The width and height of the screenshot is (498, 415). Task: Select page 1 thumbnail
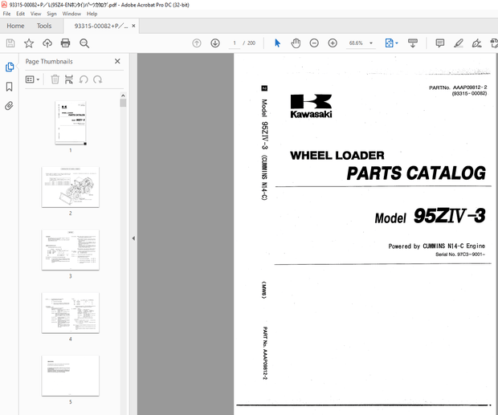(71, 123)
